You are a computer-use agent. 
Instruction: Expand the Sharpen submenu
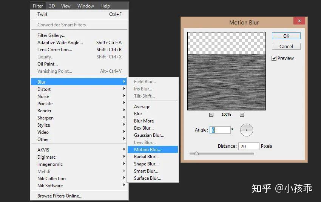[79, 118]
